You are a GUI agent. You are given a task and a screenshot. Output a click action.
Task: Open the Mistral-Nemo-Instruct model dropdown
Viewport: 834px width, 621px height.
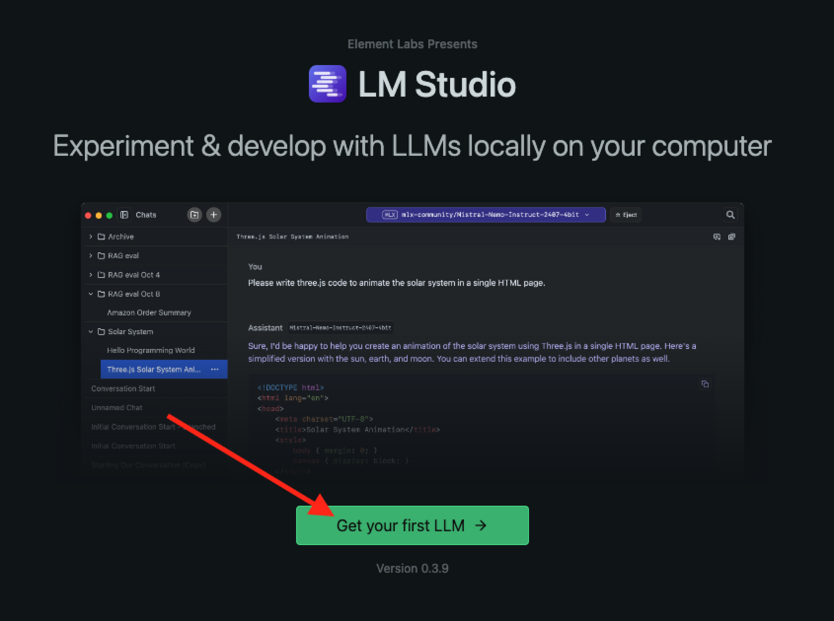[x=486, y=215]
